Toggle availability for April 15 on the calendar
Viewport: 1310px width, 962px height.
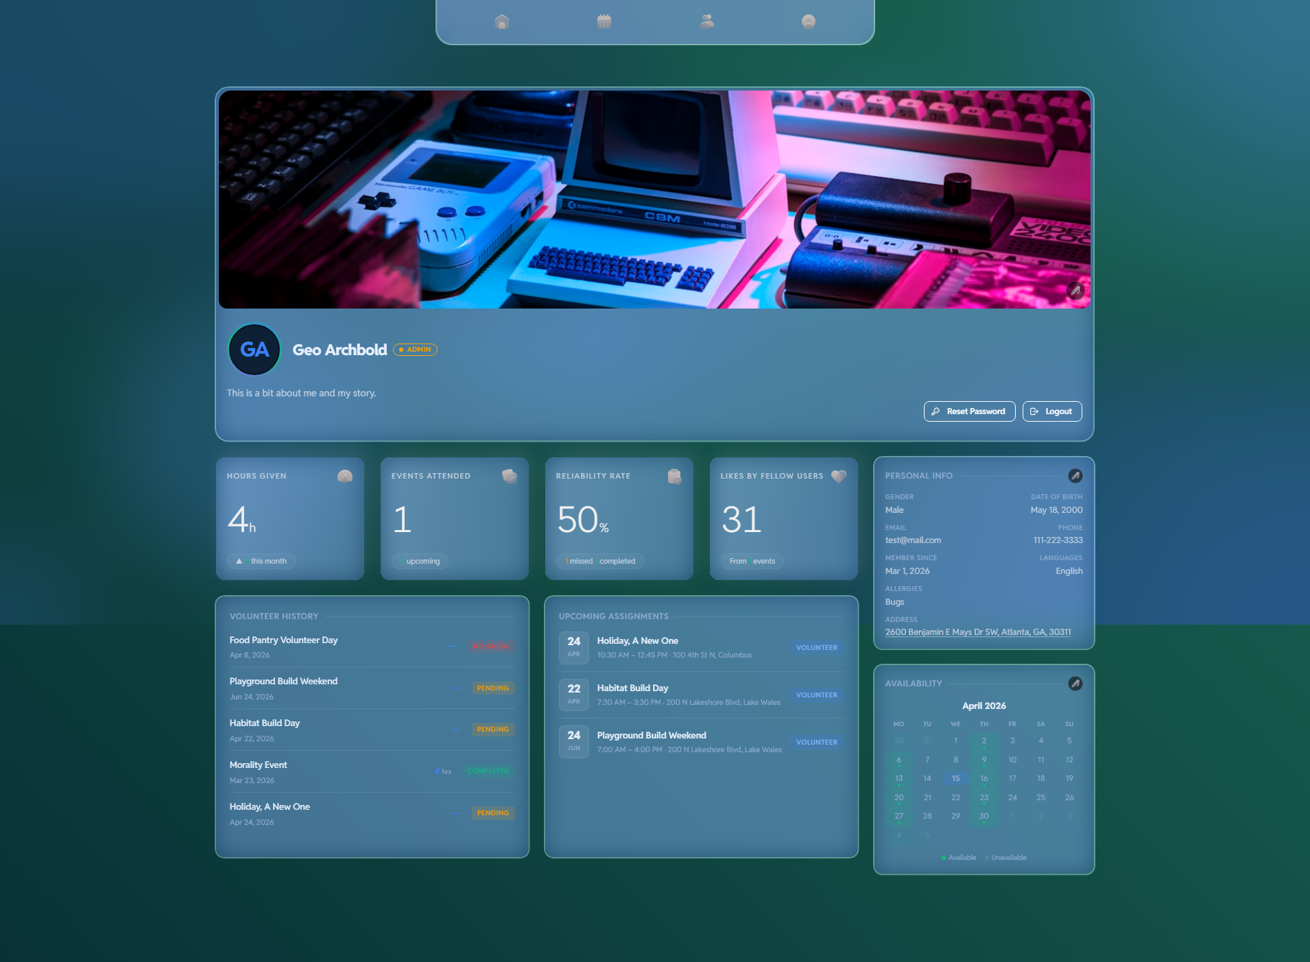point(955,778)
